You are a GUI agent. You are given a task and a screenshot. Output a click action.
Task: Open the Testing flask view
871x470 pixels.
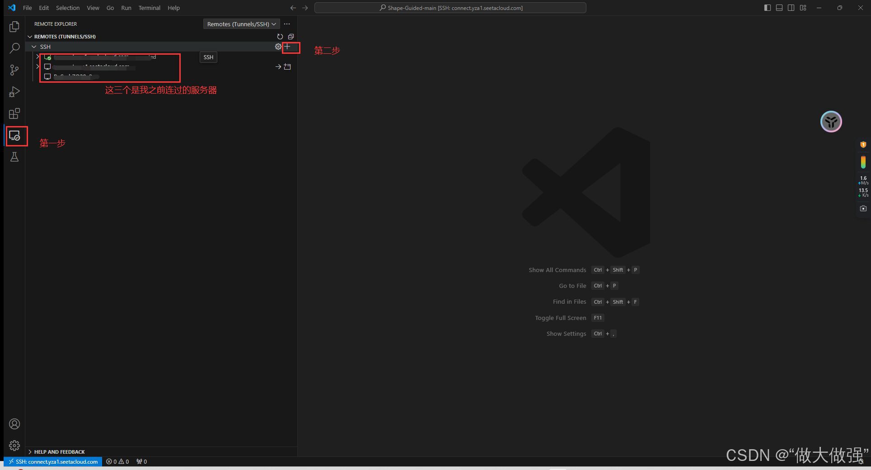click(x=14, y=157)
